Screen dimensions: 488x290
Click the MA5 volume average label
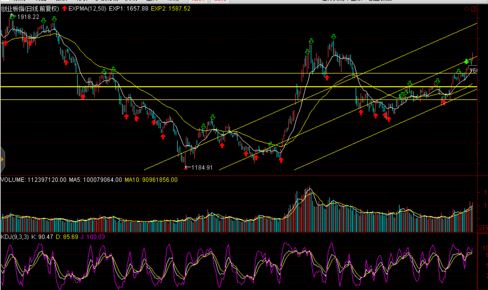[x=95, y=180]
